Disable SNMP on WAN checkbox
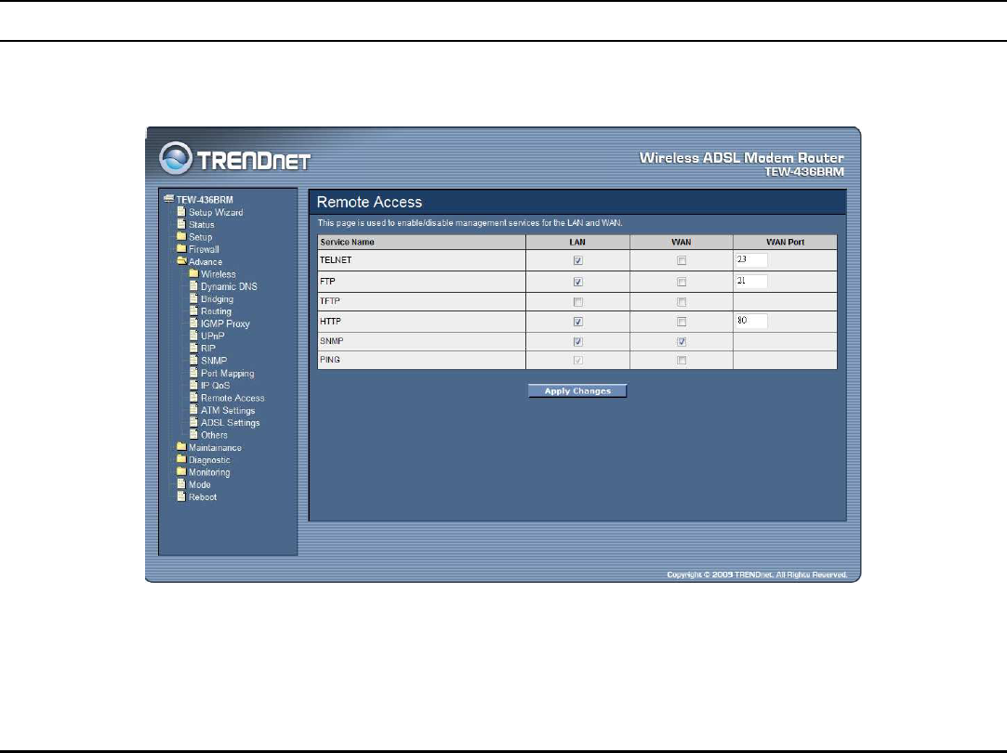The image size is (1007, 753). (x=682, y=341)
